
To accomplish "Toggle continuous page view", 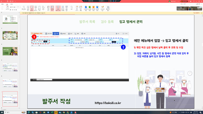I will tap(58, 8).
